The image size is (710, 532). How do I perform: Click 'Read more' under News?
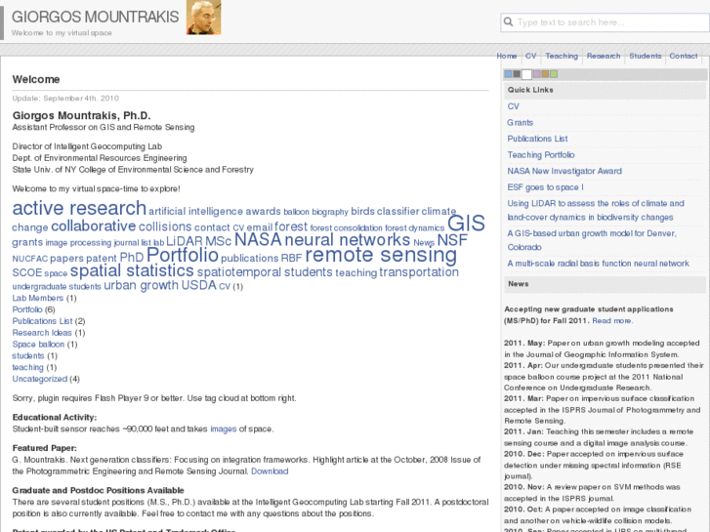pyautogui.click(x=611, y=320)
